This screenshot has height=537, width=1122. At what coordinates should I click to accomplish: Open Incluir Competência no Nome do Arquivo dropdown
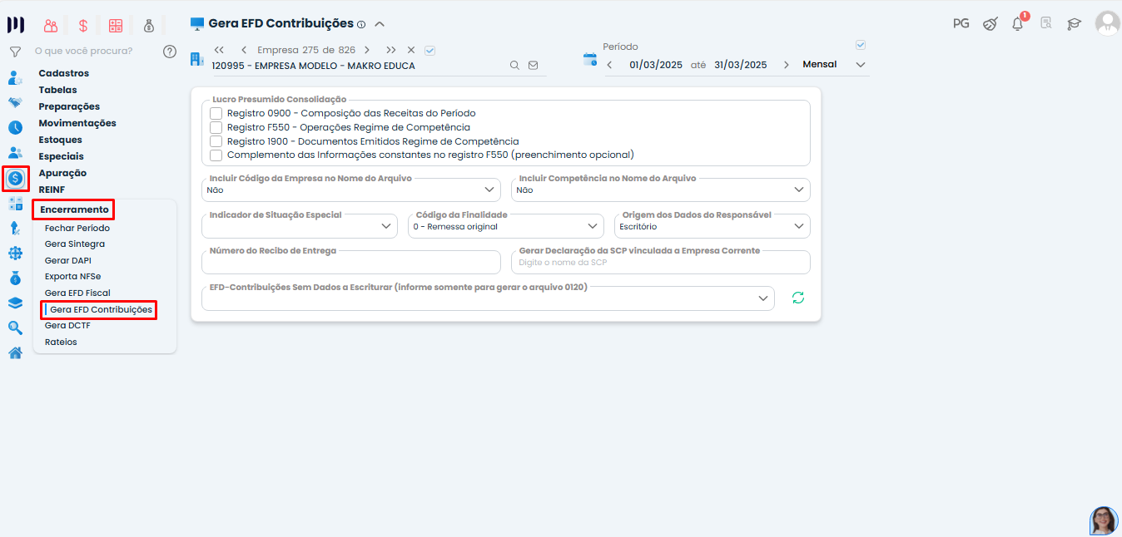[661, 190]
